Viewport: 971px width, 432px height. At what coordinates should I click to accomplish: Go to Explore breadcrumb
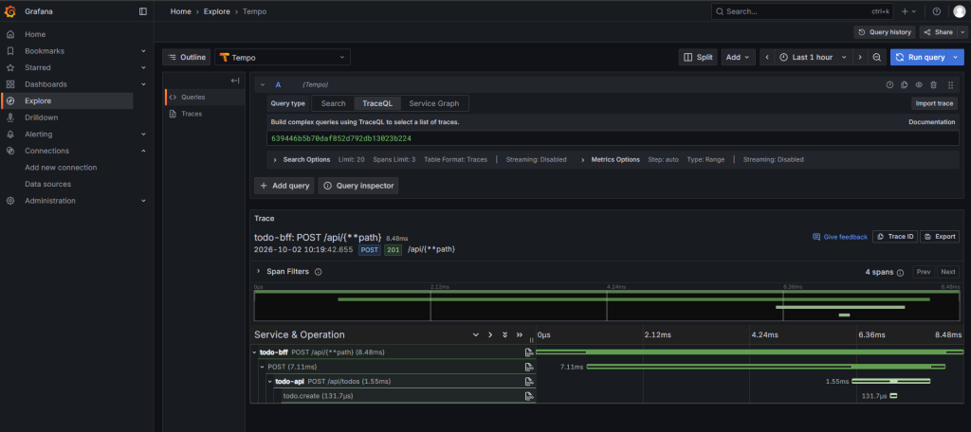tap(217, 11)
